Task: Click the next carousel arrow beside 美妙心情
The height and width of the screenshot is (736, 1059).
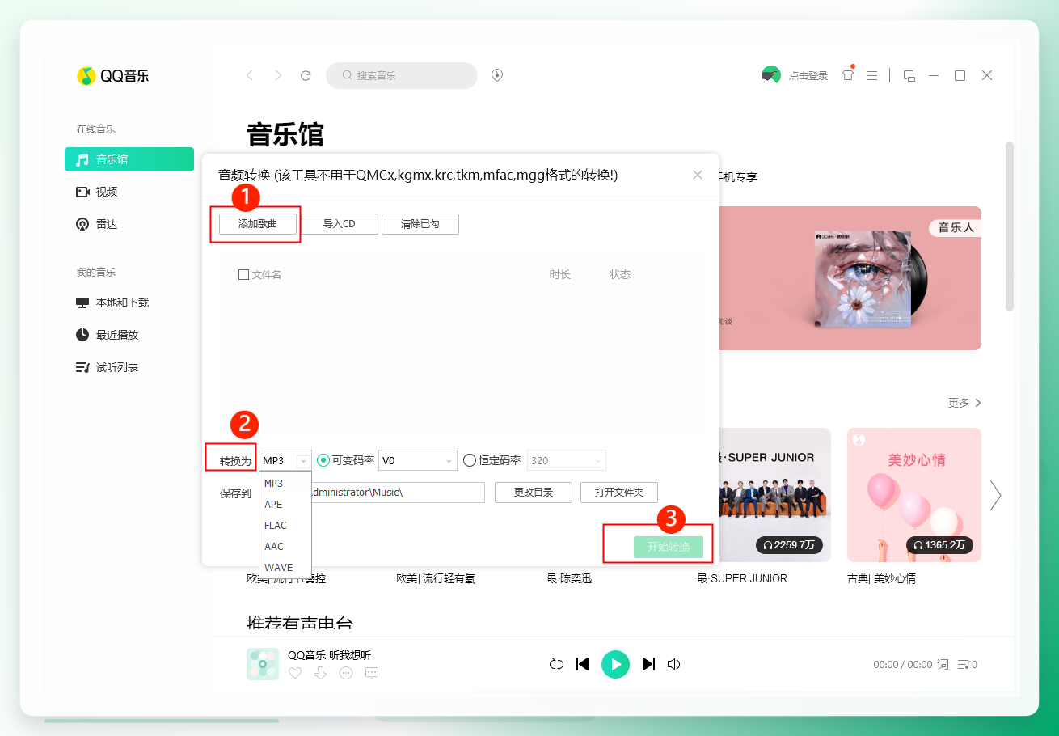Action: (x=996, y=495)
